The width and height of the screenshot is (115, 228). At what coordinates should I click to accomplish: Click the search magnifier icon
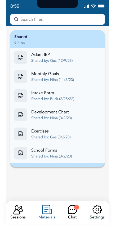16,19
